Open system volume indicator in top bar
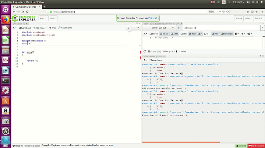Viewport: 265px width, 148px height. coord(248,2)
